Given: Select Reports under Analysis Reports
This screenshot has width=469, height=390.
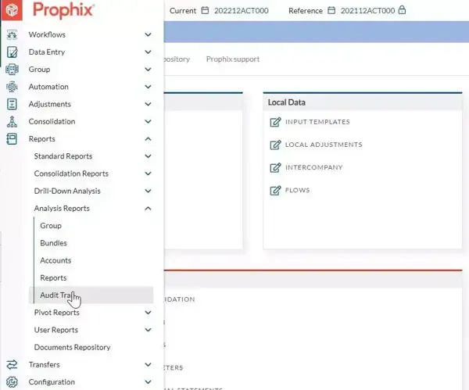Looking at the screenshot, I should tap(53, 277).
